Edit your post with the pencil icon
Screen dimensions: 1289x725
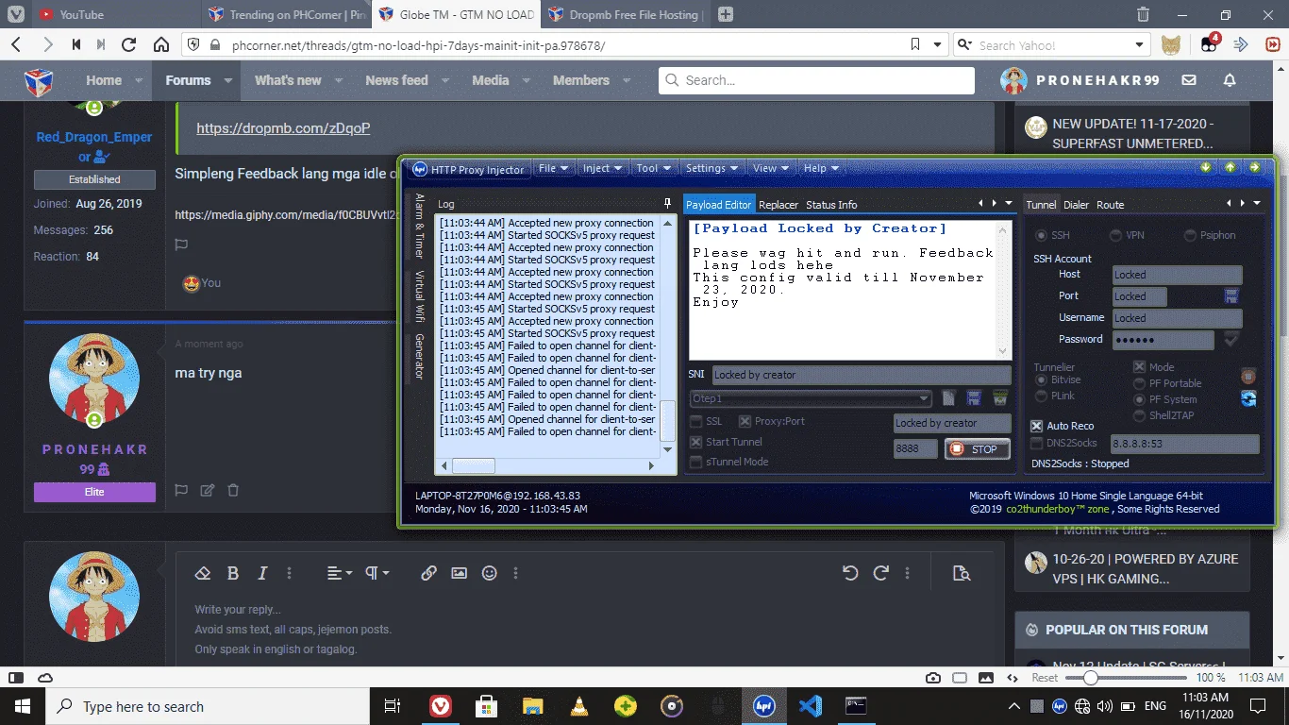coord(208,490)
